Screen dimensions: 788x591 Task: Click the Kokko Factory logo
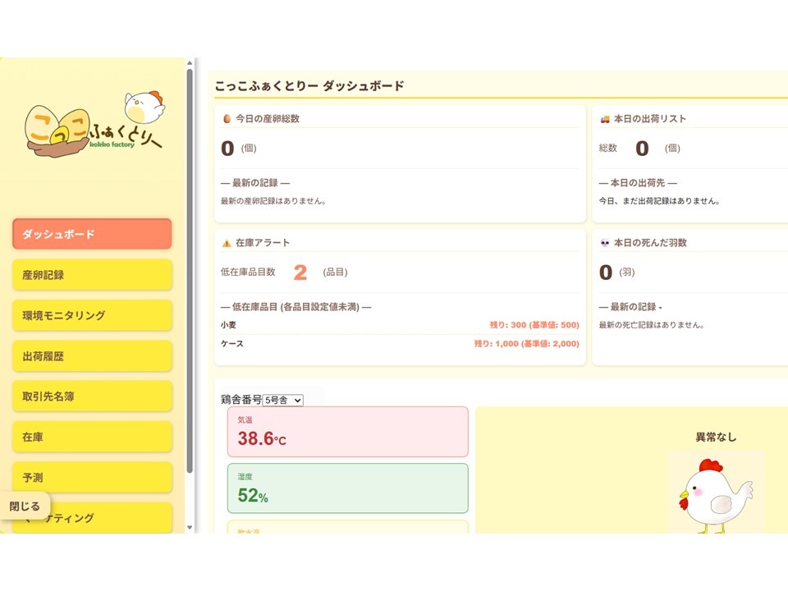pyautogui.click(x=94, y=126)
